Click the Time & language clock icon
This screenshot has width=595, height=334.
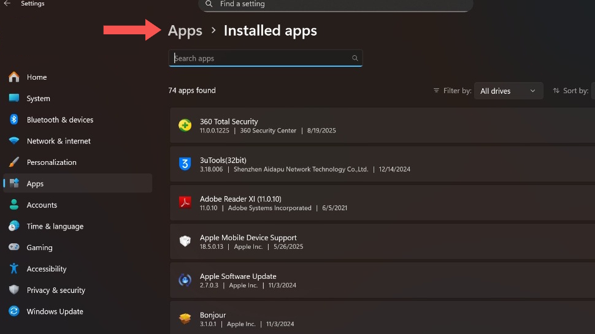click(14, 226)
